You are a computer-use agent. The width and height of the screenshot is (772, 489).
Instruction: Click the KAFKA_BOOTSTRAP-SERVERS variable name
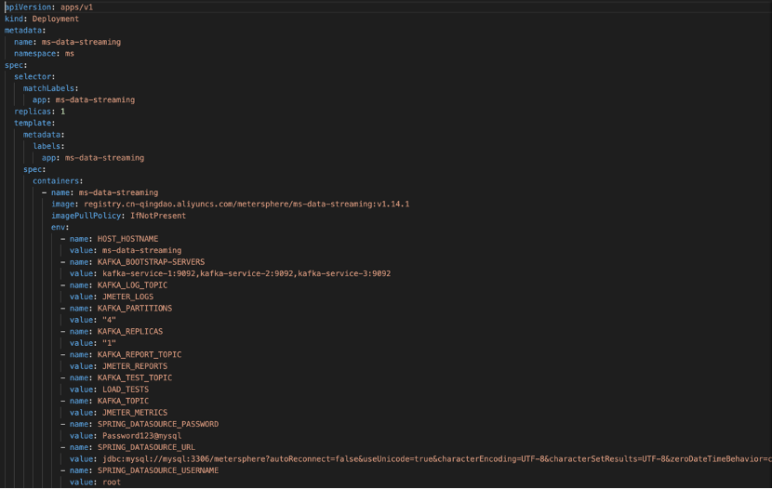[152, 262]
